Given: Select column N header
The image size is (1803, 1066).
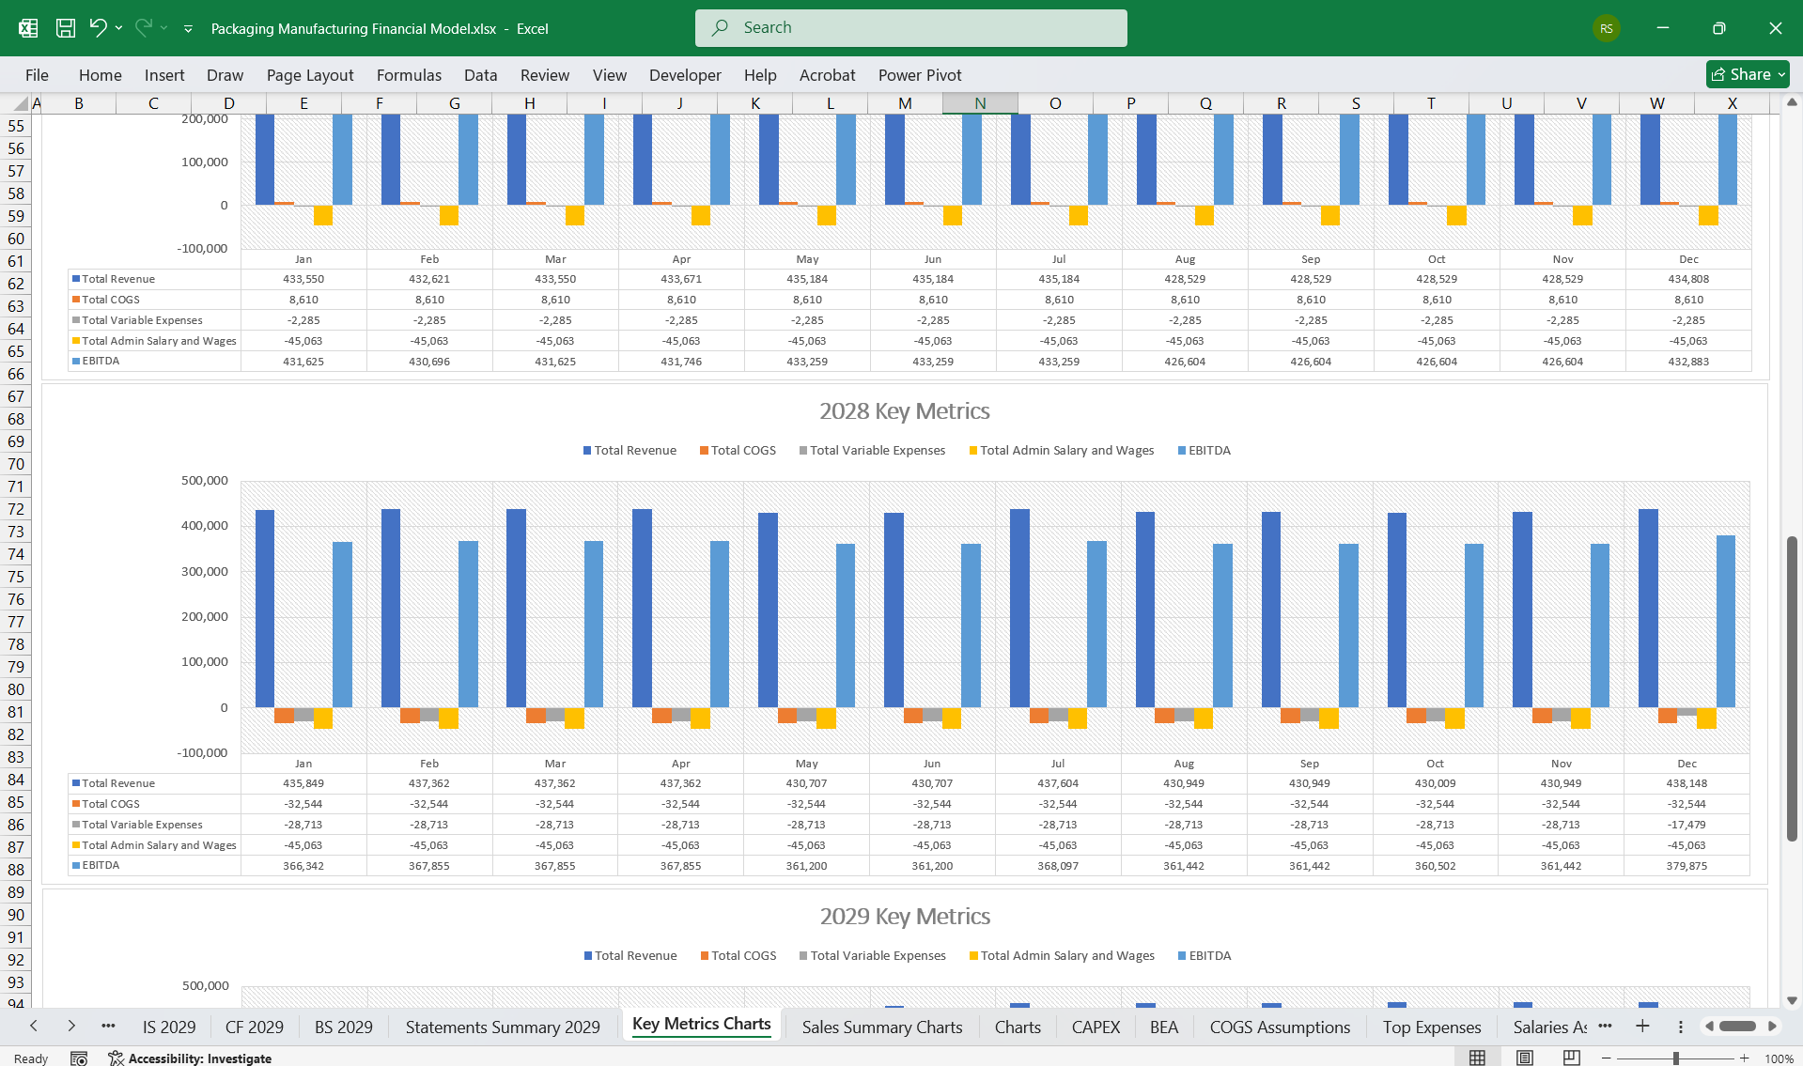Looking at the screenshot, I should (980, 103).
